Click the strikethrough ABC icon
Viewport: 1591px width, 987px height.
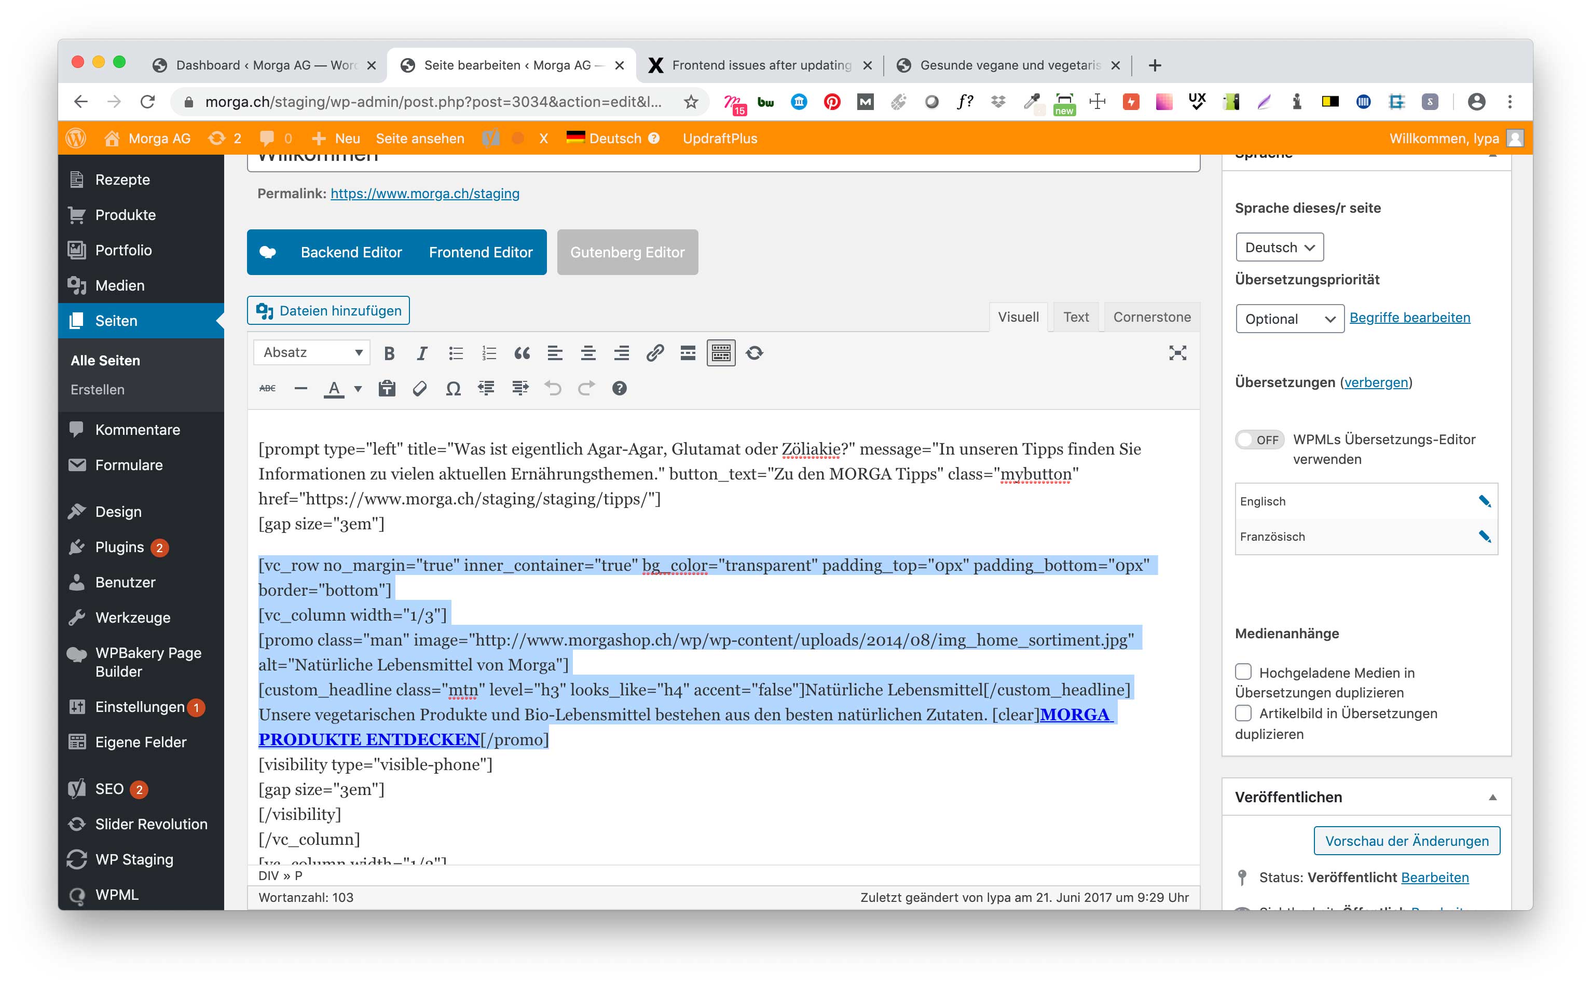pyautogui.click(x=268, y=389)
